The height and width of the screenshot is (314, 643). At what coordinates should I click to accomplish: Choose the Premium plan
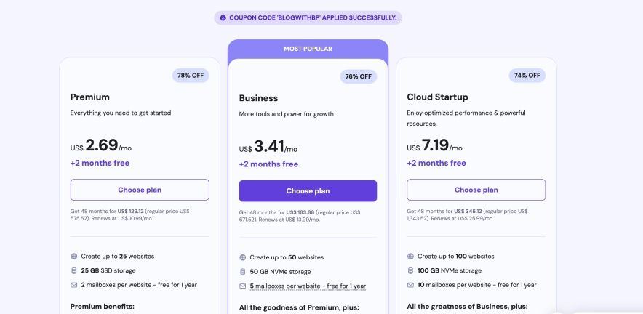point(140,190)
